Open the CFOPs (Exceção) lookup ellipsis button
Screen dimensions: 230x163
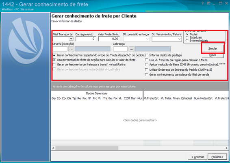[x=71, y=49]
